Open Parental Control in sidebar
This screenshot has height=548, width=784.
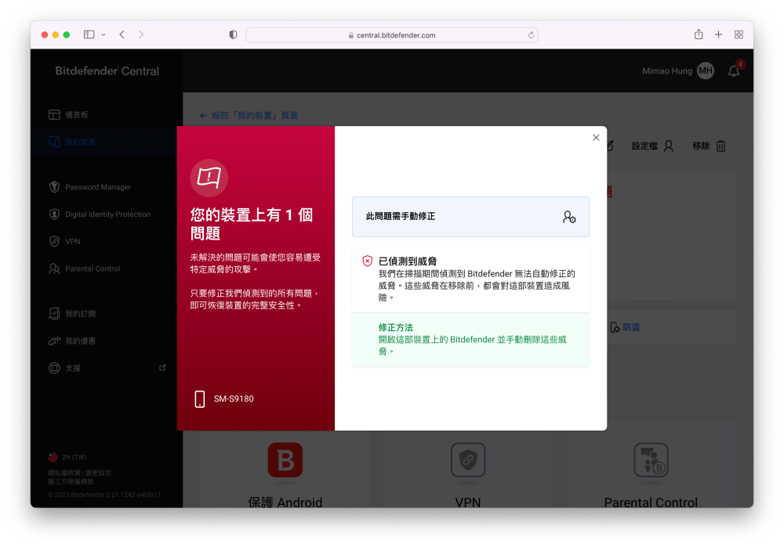click(92, 269)
